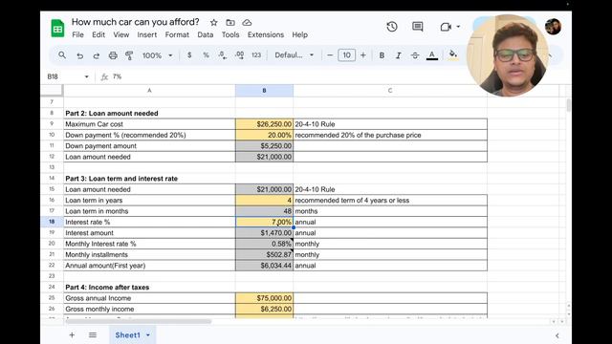The height and width of the screenshot is (344, 612).
Task: Select Down payment percent cell 20.00%
Action: pyautogui.click(x=264, y=135)
